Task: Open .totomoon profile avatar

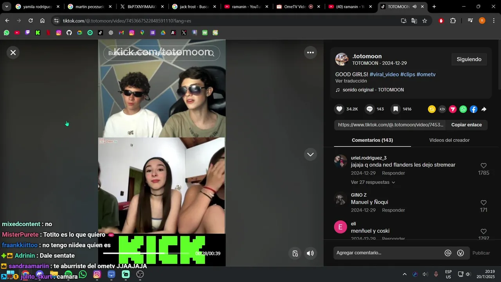Action: [x=342, y=59]
